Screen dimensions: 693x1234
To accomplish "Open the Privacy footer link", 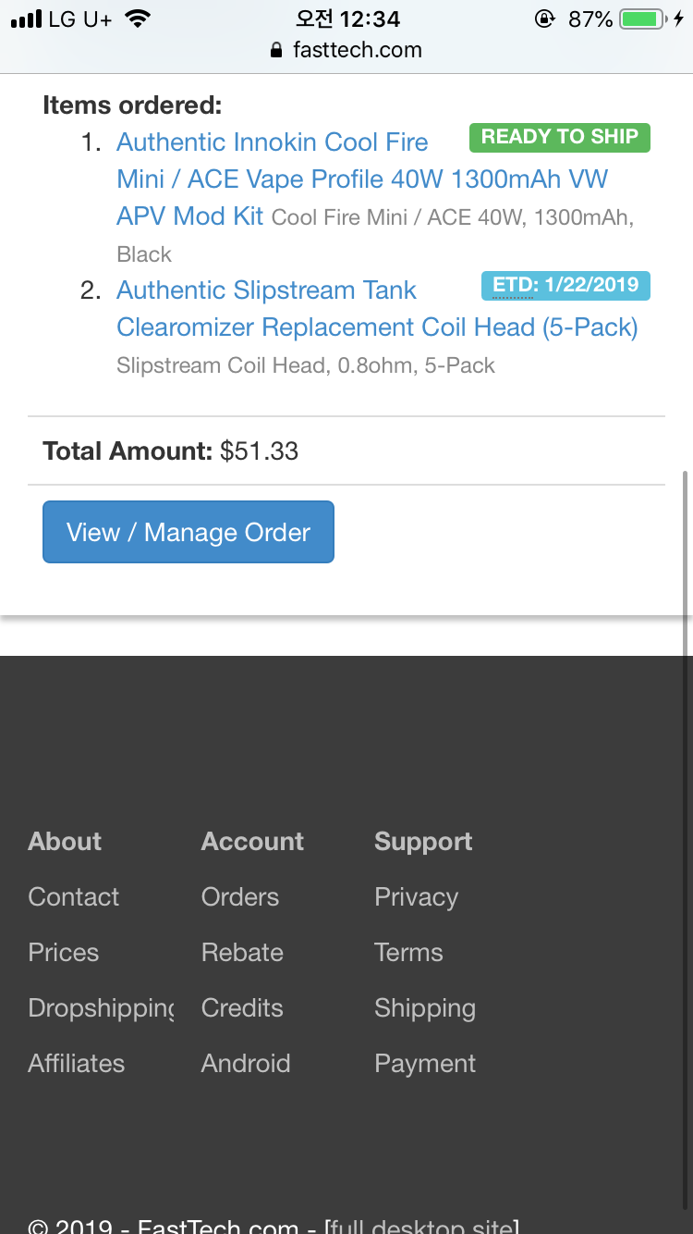I will [x=416, y=896].
